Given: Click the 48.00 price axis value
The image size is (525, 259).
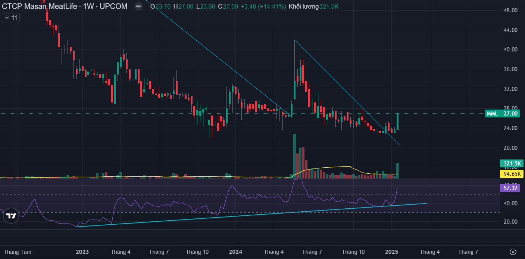Looking at the screenshot, I should click(x=510, y=10).
